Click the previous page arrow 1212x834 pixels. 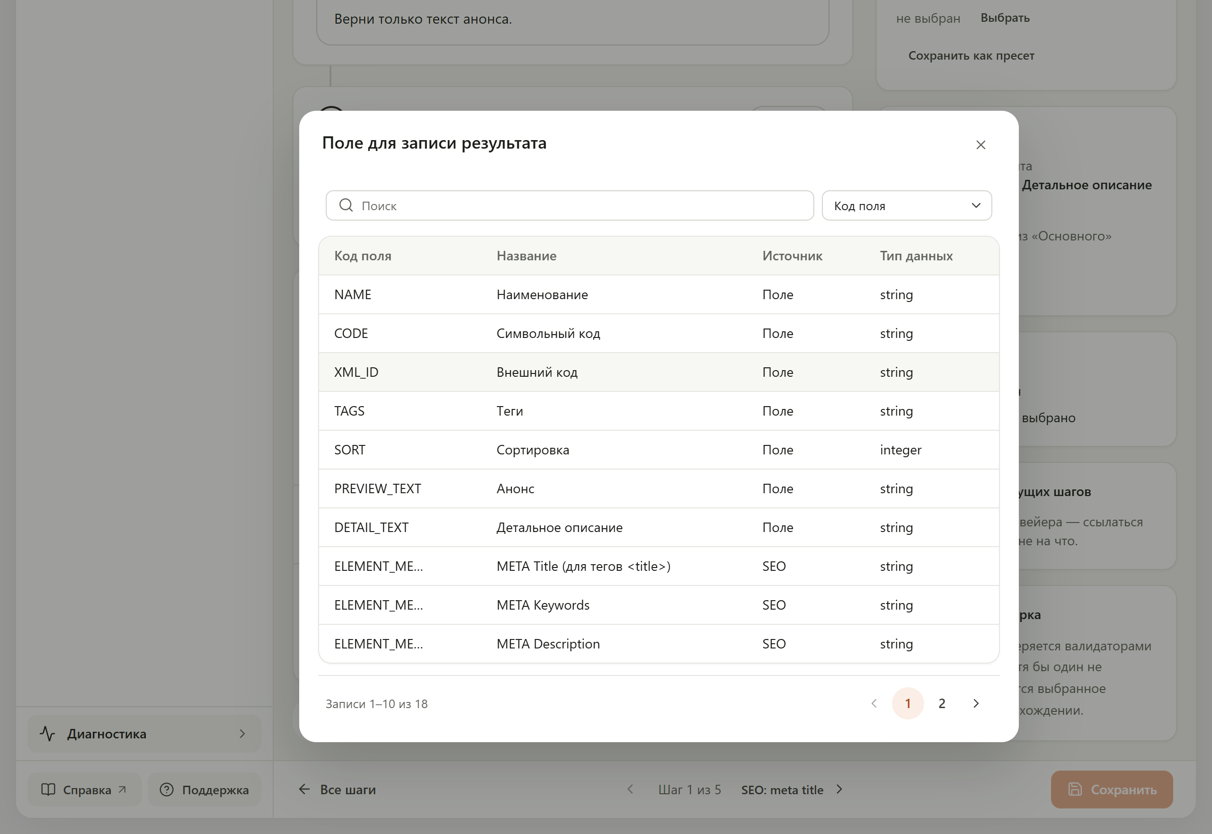pos(873,703)
